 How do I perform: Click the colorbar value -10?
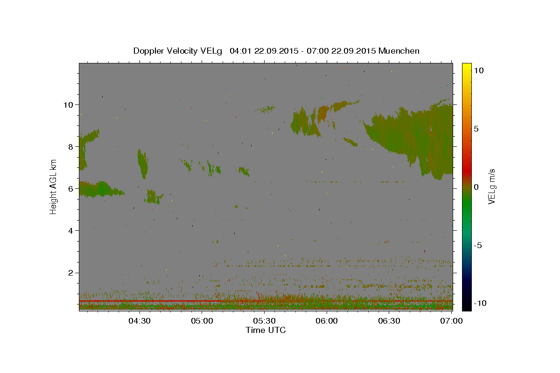tap(480, 303)
